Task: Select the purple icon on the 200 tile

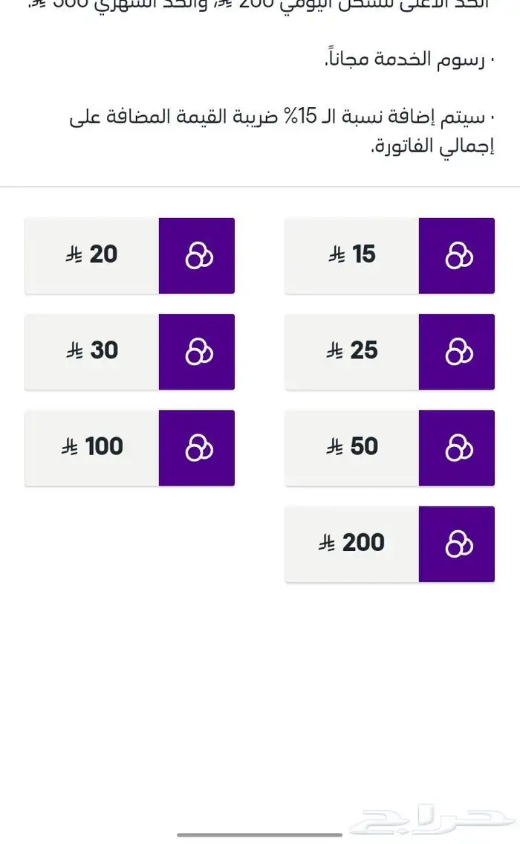Action: tap(457, 544)
